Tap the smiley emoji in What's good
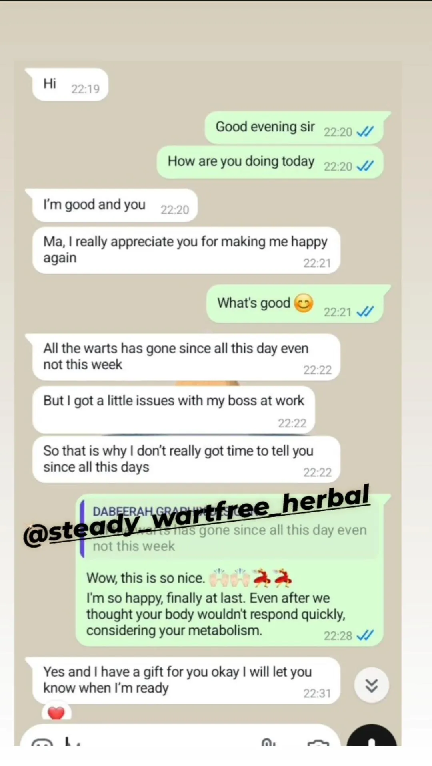Viewport: 432px width, 766px height. point(304,303)
